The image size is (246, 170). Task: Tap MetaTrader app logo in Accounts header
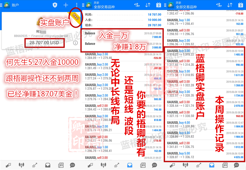pyautogui.click(x=6, y=5)
